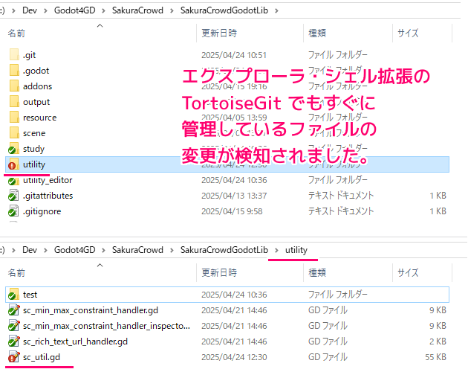Click the sc_min_max_constraint_handler.gd file icon
468x372 pixels.
click(13, 310)
